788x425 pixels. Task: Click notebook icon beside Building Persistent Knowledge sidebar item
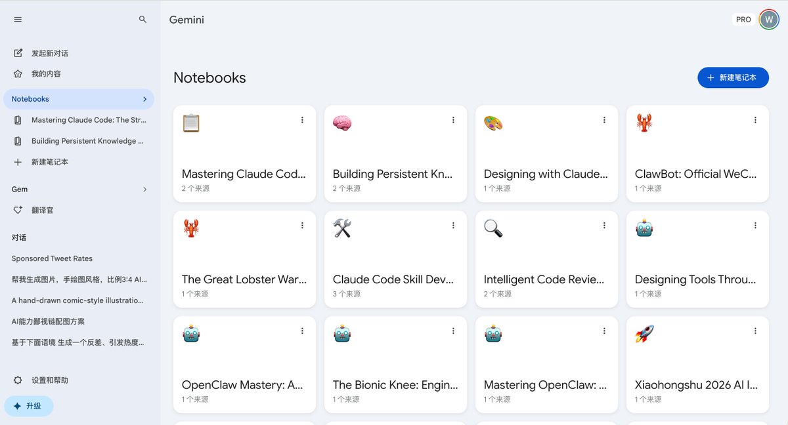pyautogui.click(x=18, y=141)
